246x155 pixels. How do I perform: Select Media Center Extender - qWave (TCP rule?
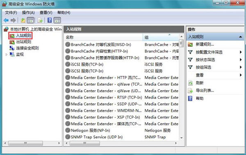coord(106,84)
